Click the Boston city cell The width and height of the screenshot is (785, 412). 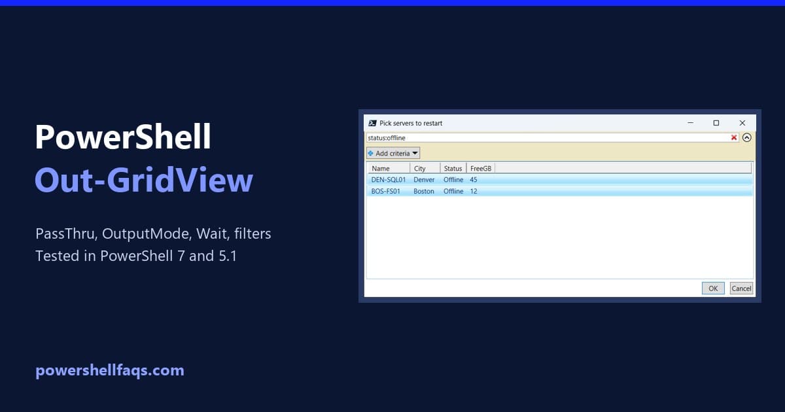click(x=424, y=191)
